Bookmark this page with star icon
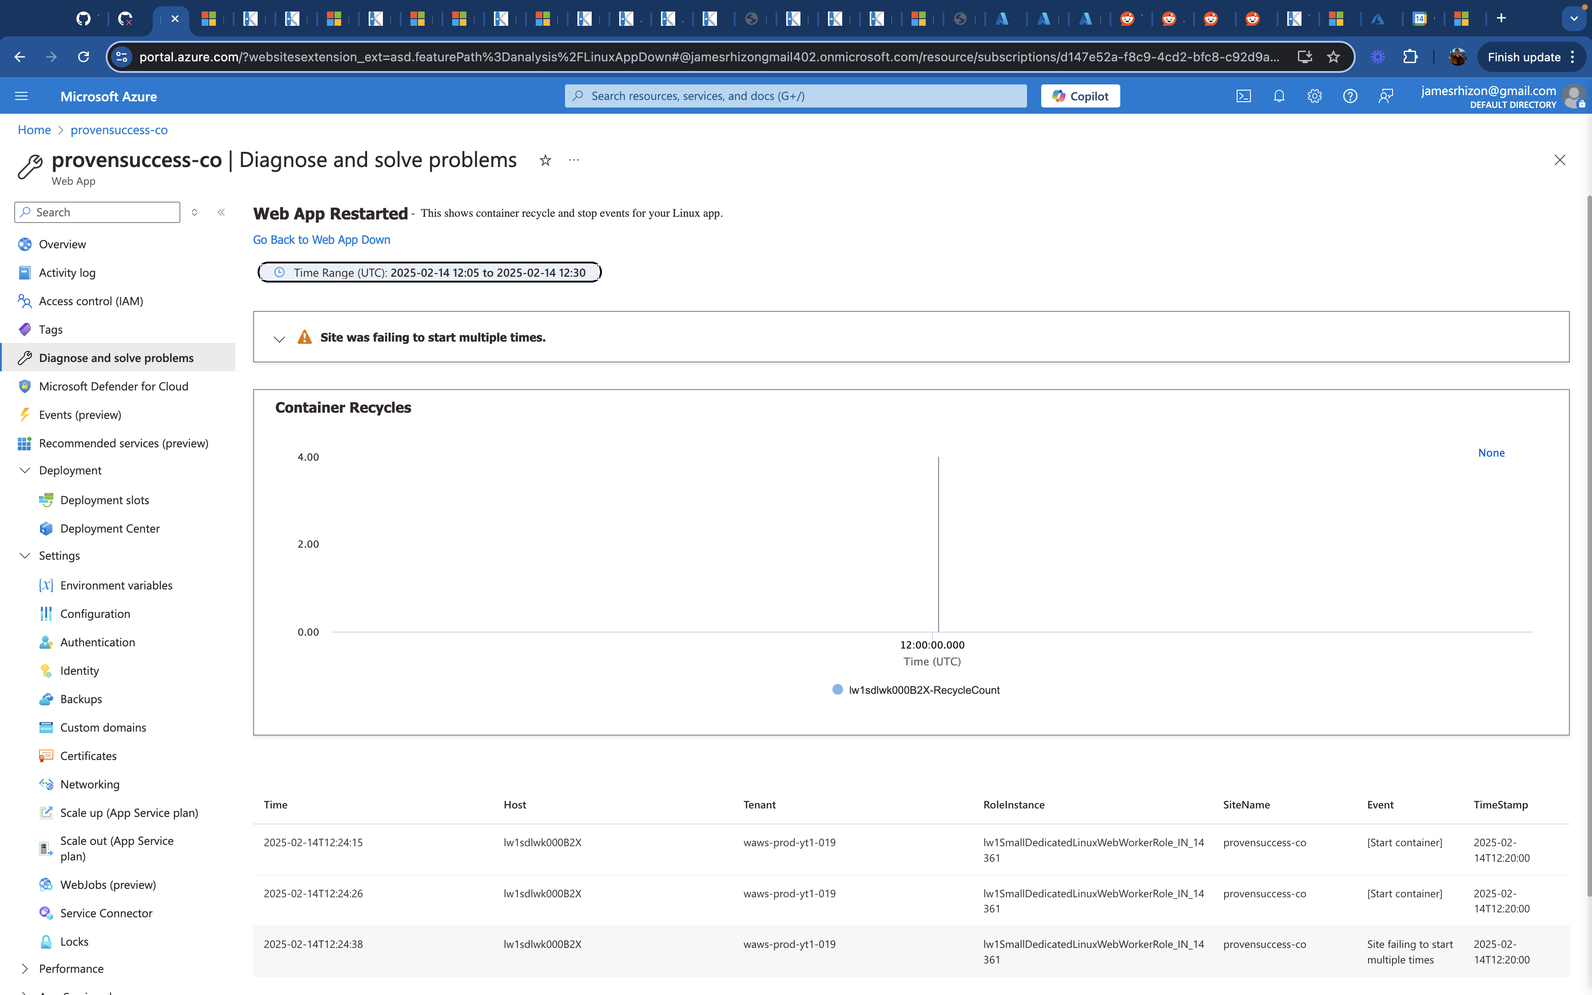The image size is (1592, 995). (1333, 56)
